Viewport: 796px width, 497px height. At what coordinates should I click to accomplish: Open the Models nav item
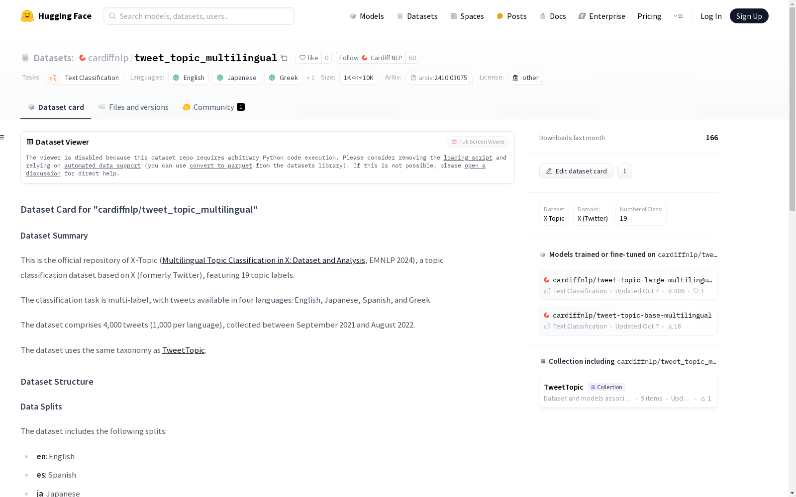point(367,16)
